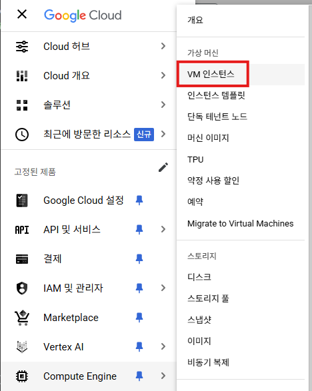Unpin IAM 및 관리자
312x391 pixels.
[139, 288]
